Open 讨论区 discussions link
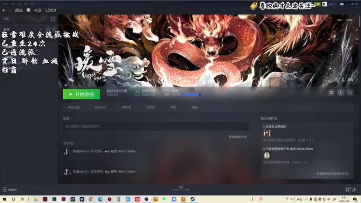Viewport: 361px width, 203px height. (150, 107)
